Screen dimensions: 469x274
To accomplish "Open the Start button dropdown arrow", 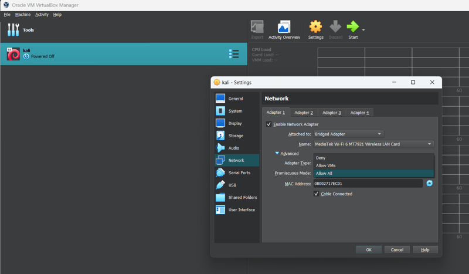I will tap(363, 30).
